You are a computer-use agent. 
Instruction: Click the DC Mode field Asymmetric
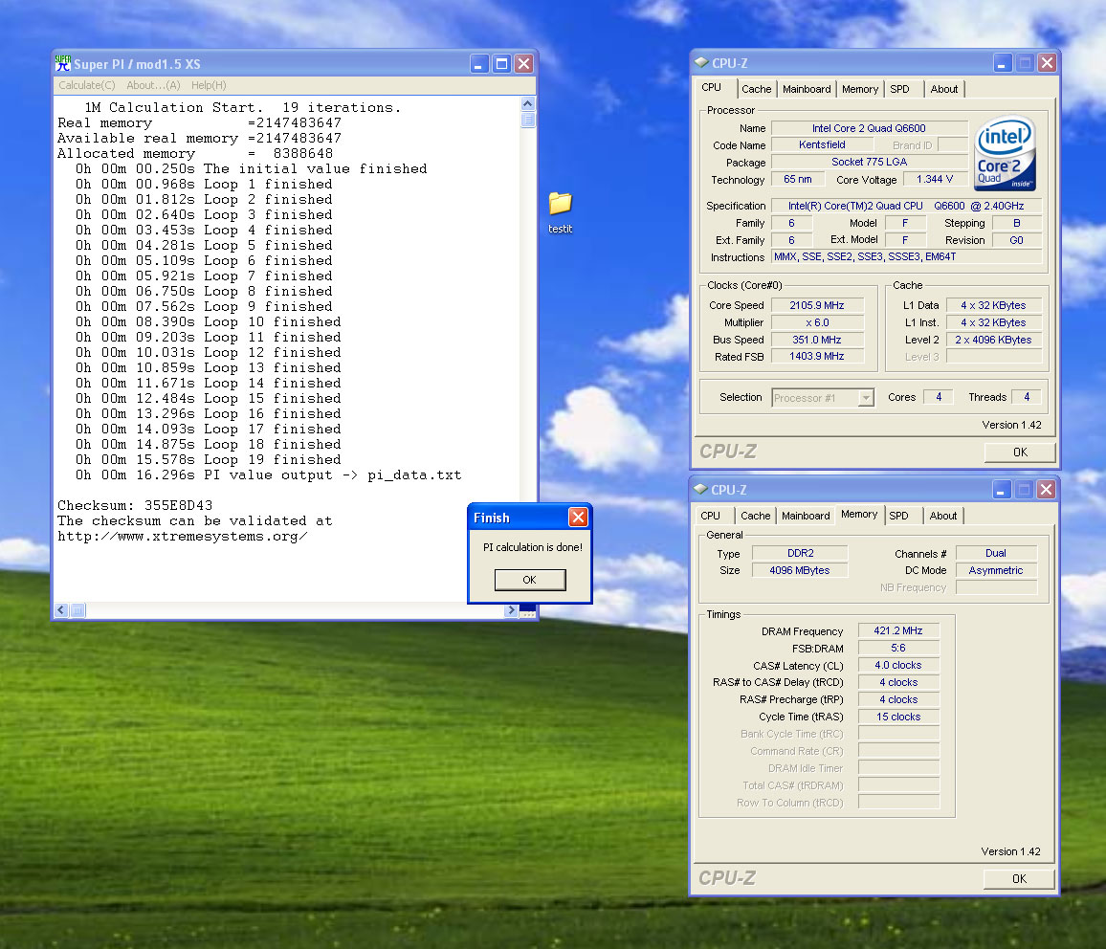coord(996,570)
